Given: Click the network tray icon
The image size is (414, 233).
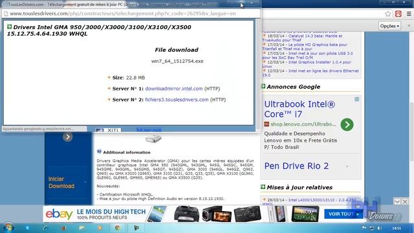Looking at the screenshot, I should [x=372, y=228].
